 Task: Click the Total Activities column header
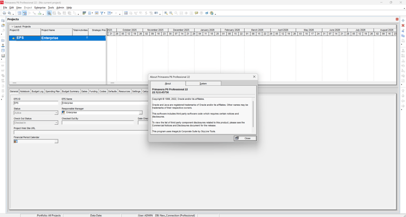[x=80, y=32]
